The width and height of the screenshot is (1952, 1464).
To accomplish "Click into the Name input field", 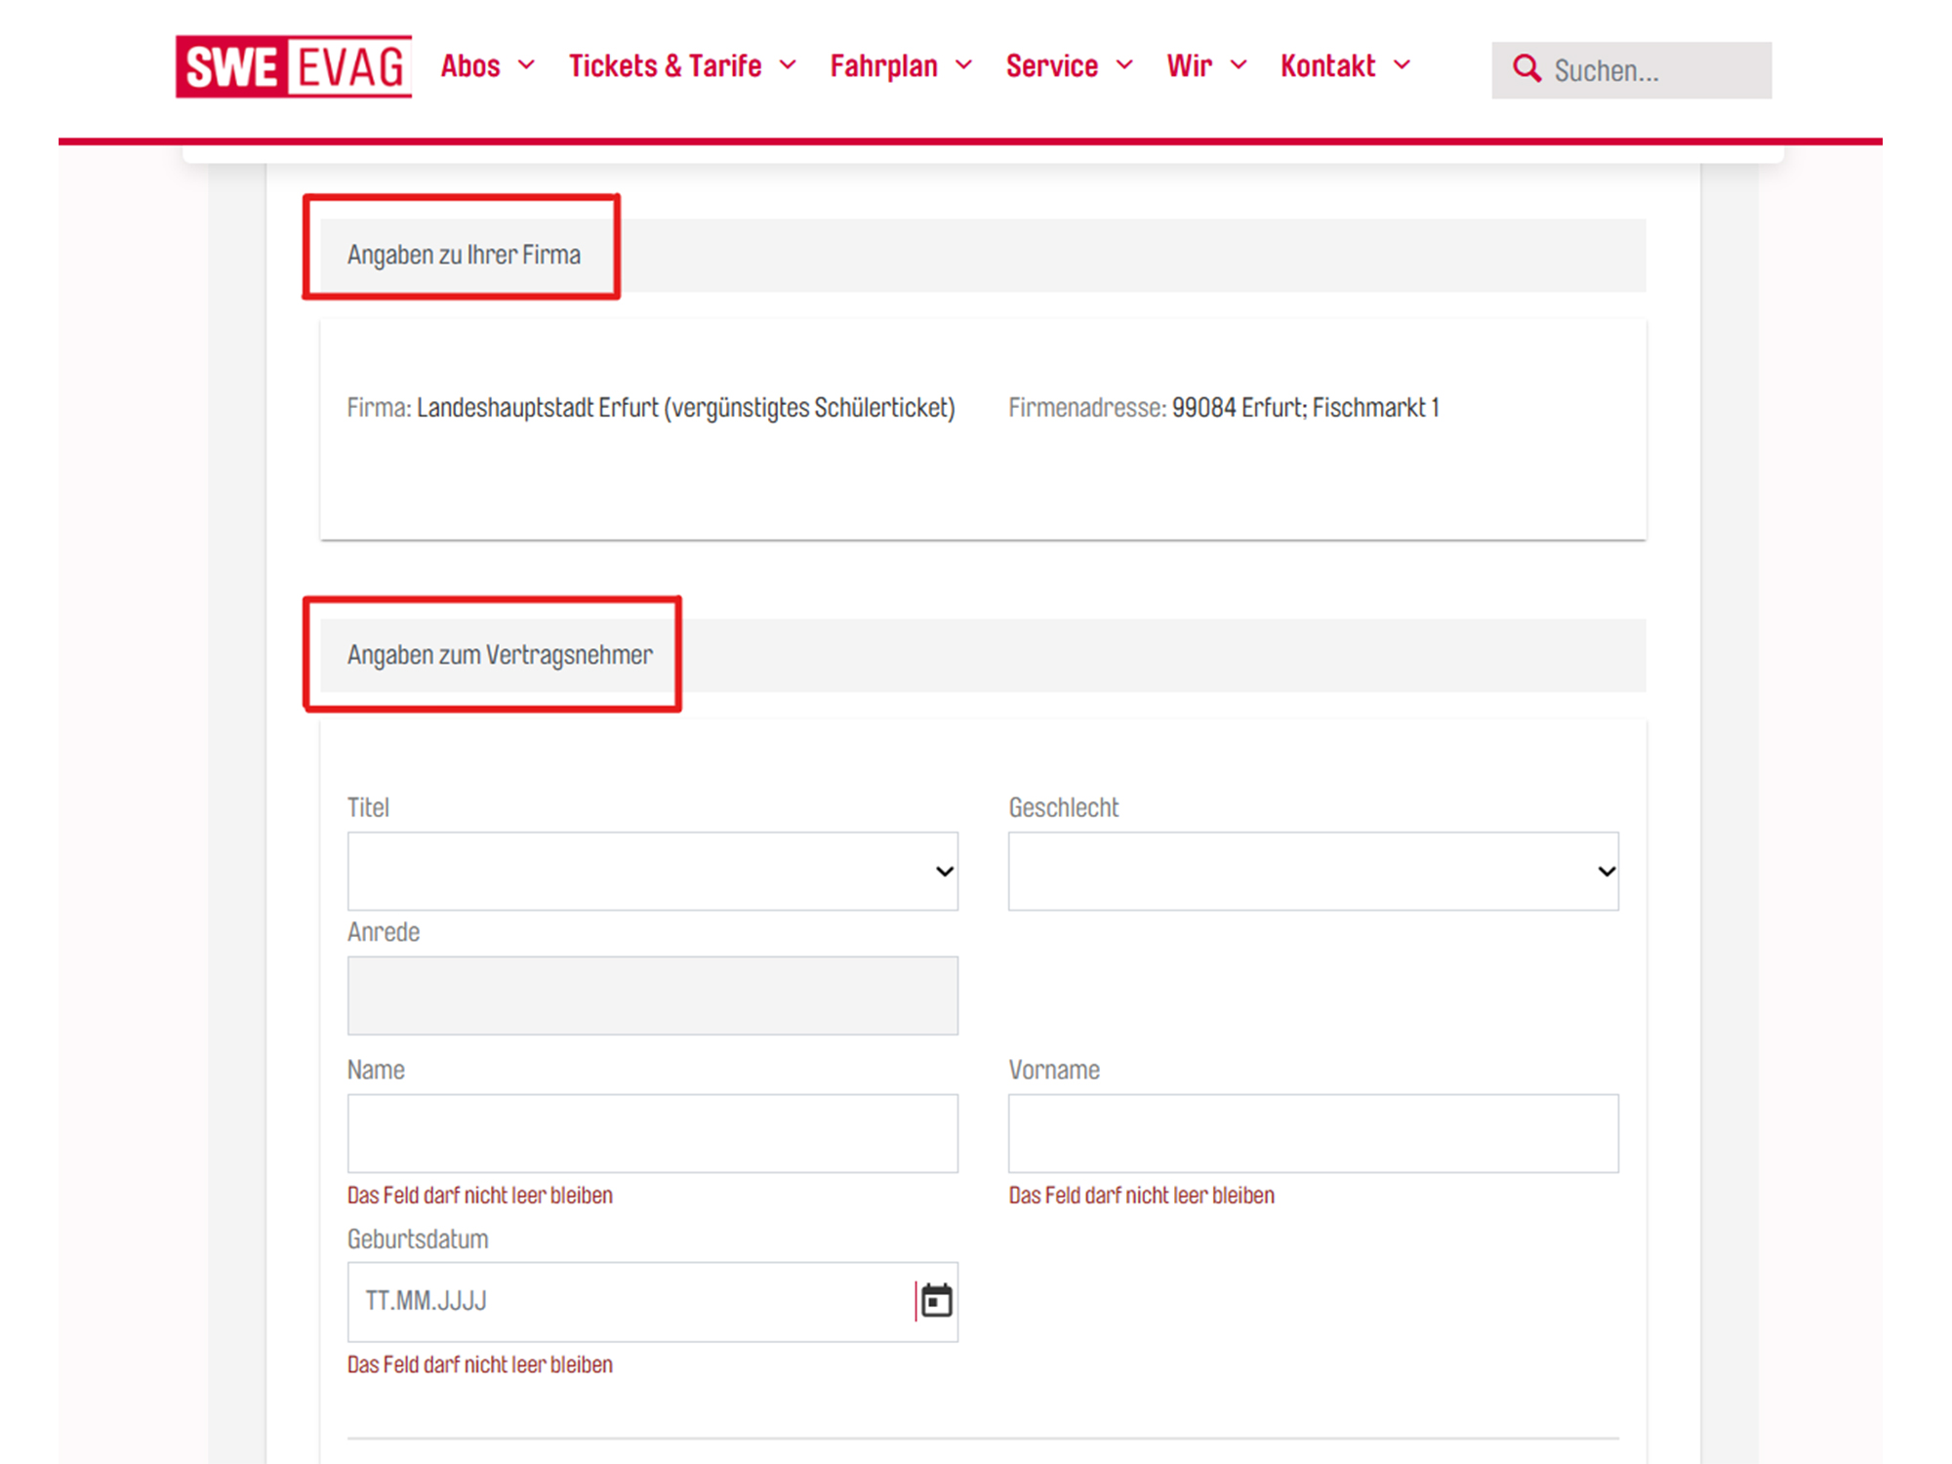I will tap(652, 1133).
